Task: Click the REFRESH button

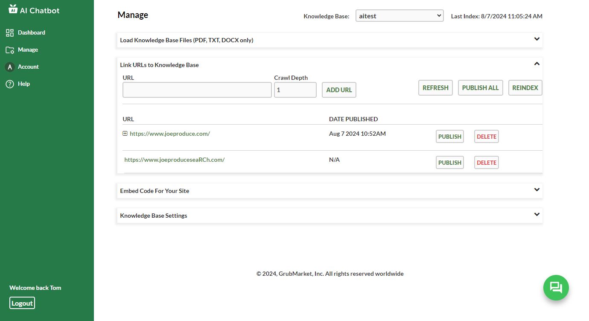Action: pos(435,88)
